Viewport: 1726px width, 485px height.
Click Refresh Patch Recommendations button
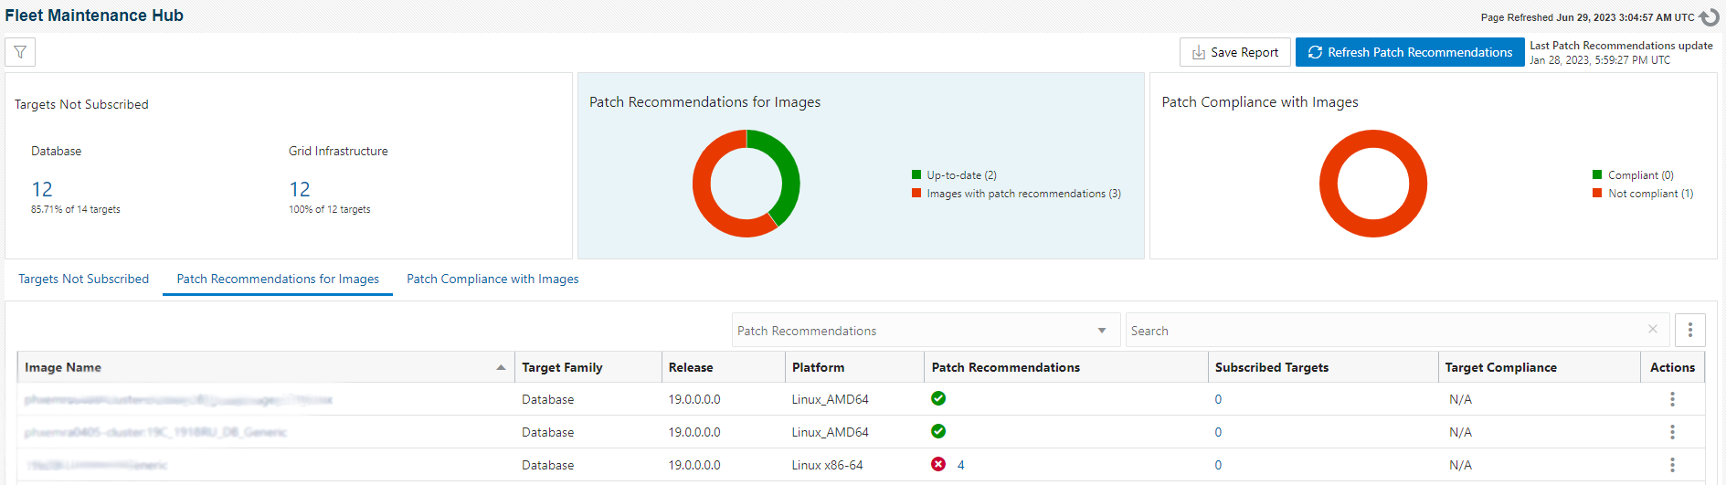(1409, 52)
